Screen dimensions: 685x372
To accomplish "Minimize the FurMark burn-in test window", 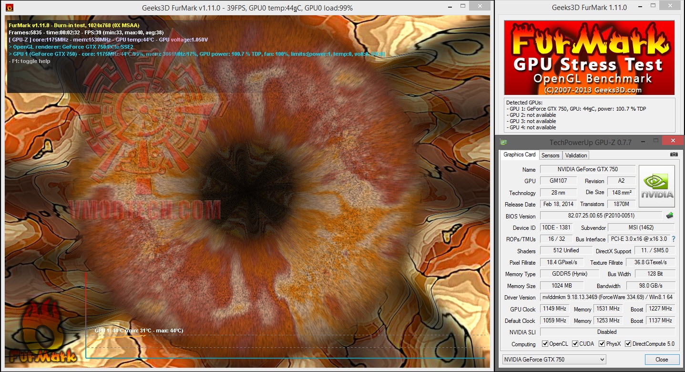I will click(x=450, y=7).
